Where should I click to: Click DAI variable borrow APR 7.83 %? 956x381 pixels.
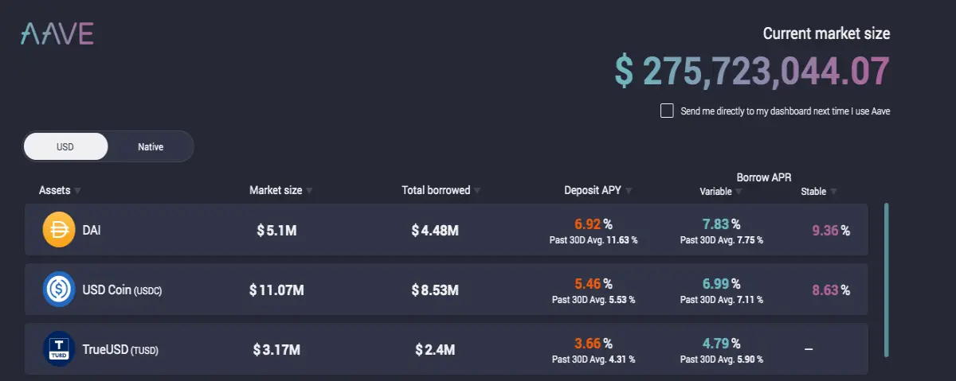point(721,224)
